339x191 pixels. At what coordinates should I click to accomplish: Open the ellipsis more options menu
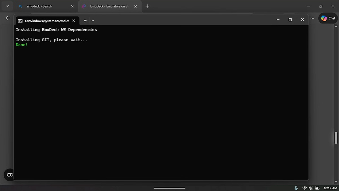tap(312, 18)
